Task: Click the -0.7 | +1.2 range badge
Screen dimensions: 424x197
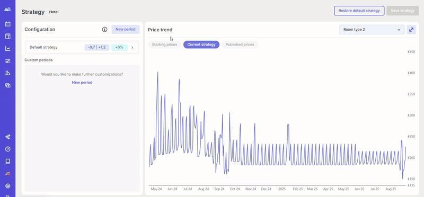Action: click(97, 47)
